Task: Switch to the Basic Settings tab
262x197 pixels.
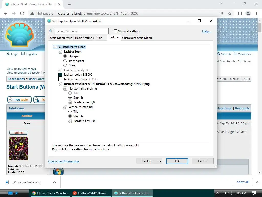Action: (84, 38)
